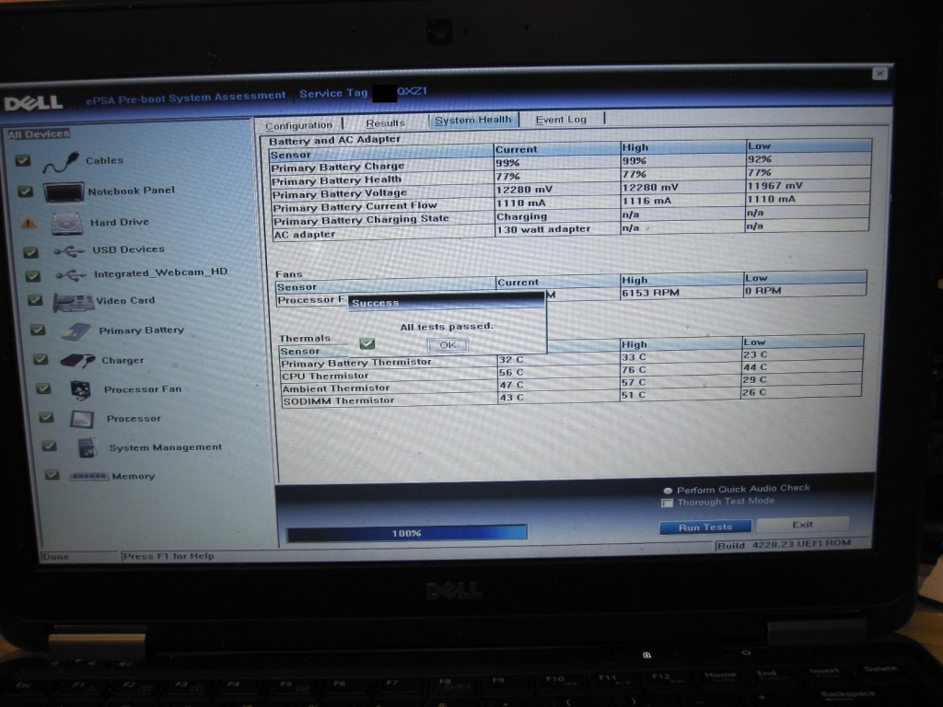Click the Primary Battery Voltage row label
943x707 pixels.
tap(339, 193)
